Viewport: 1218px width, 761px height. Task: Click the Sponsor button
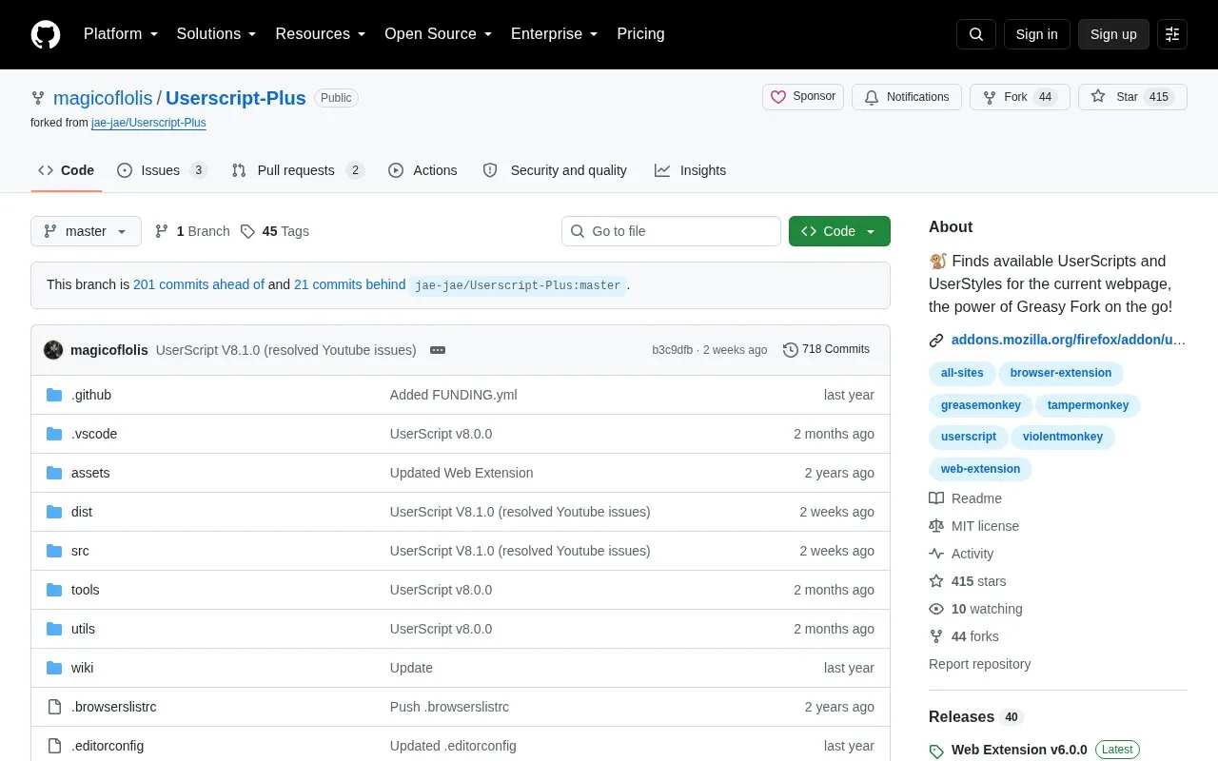[803, 97]
